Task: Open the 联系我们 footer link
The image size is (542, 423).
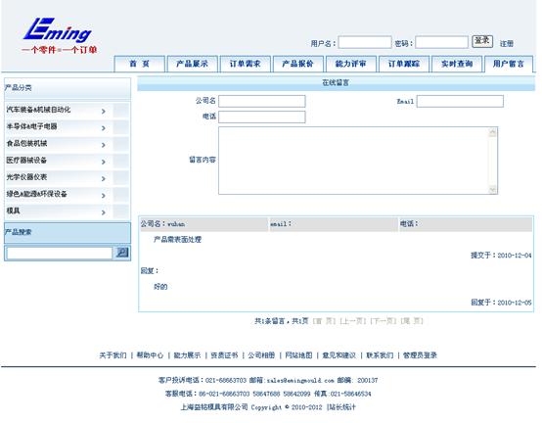Action: click(x=380, y=355)
